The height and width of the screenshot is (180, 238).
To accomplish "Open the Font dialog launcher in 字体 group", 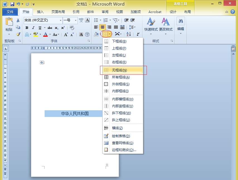I will click(x=89, y=41).
